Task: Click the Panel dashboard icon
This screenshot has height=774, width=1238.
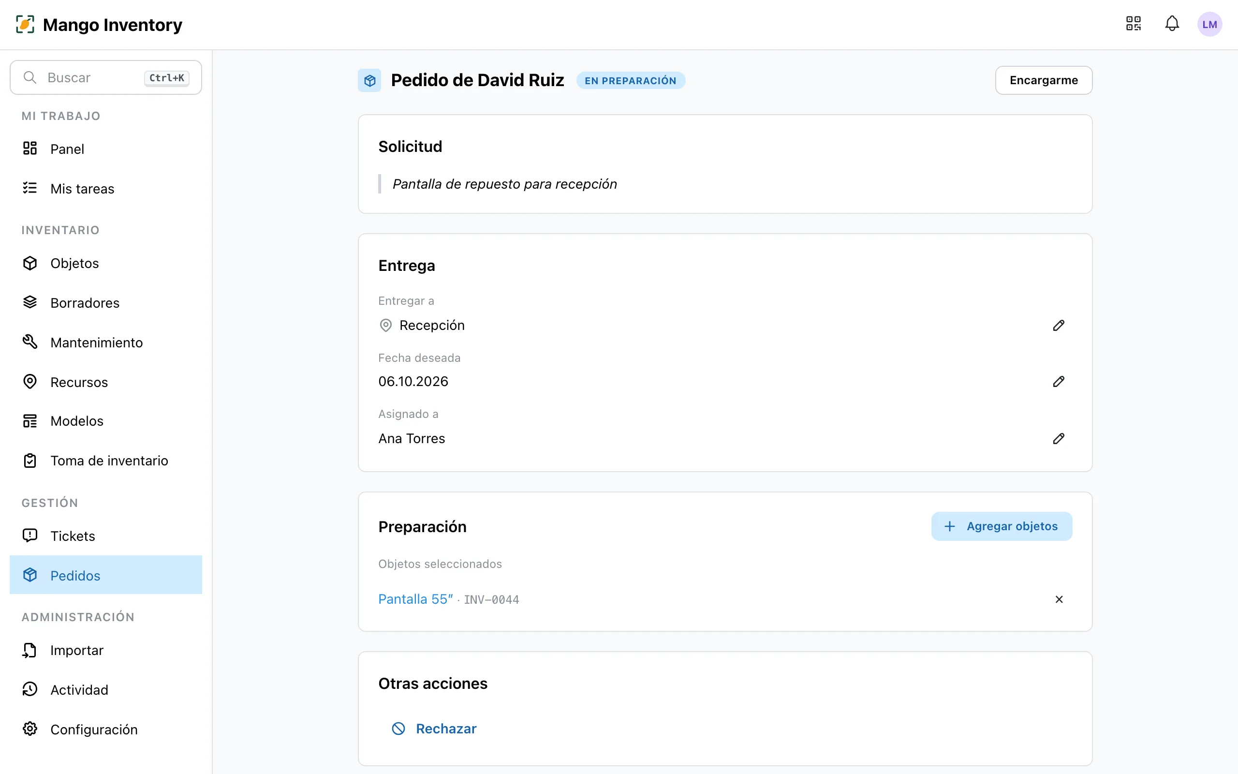Action: point(30,149)
